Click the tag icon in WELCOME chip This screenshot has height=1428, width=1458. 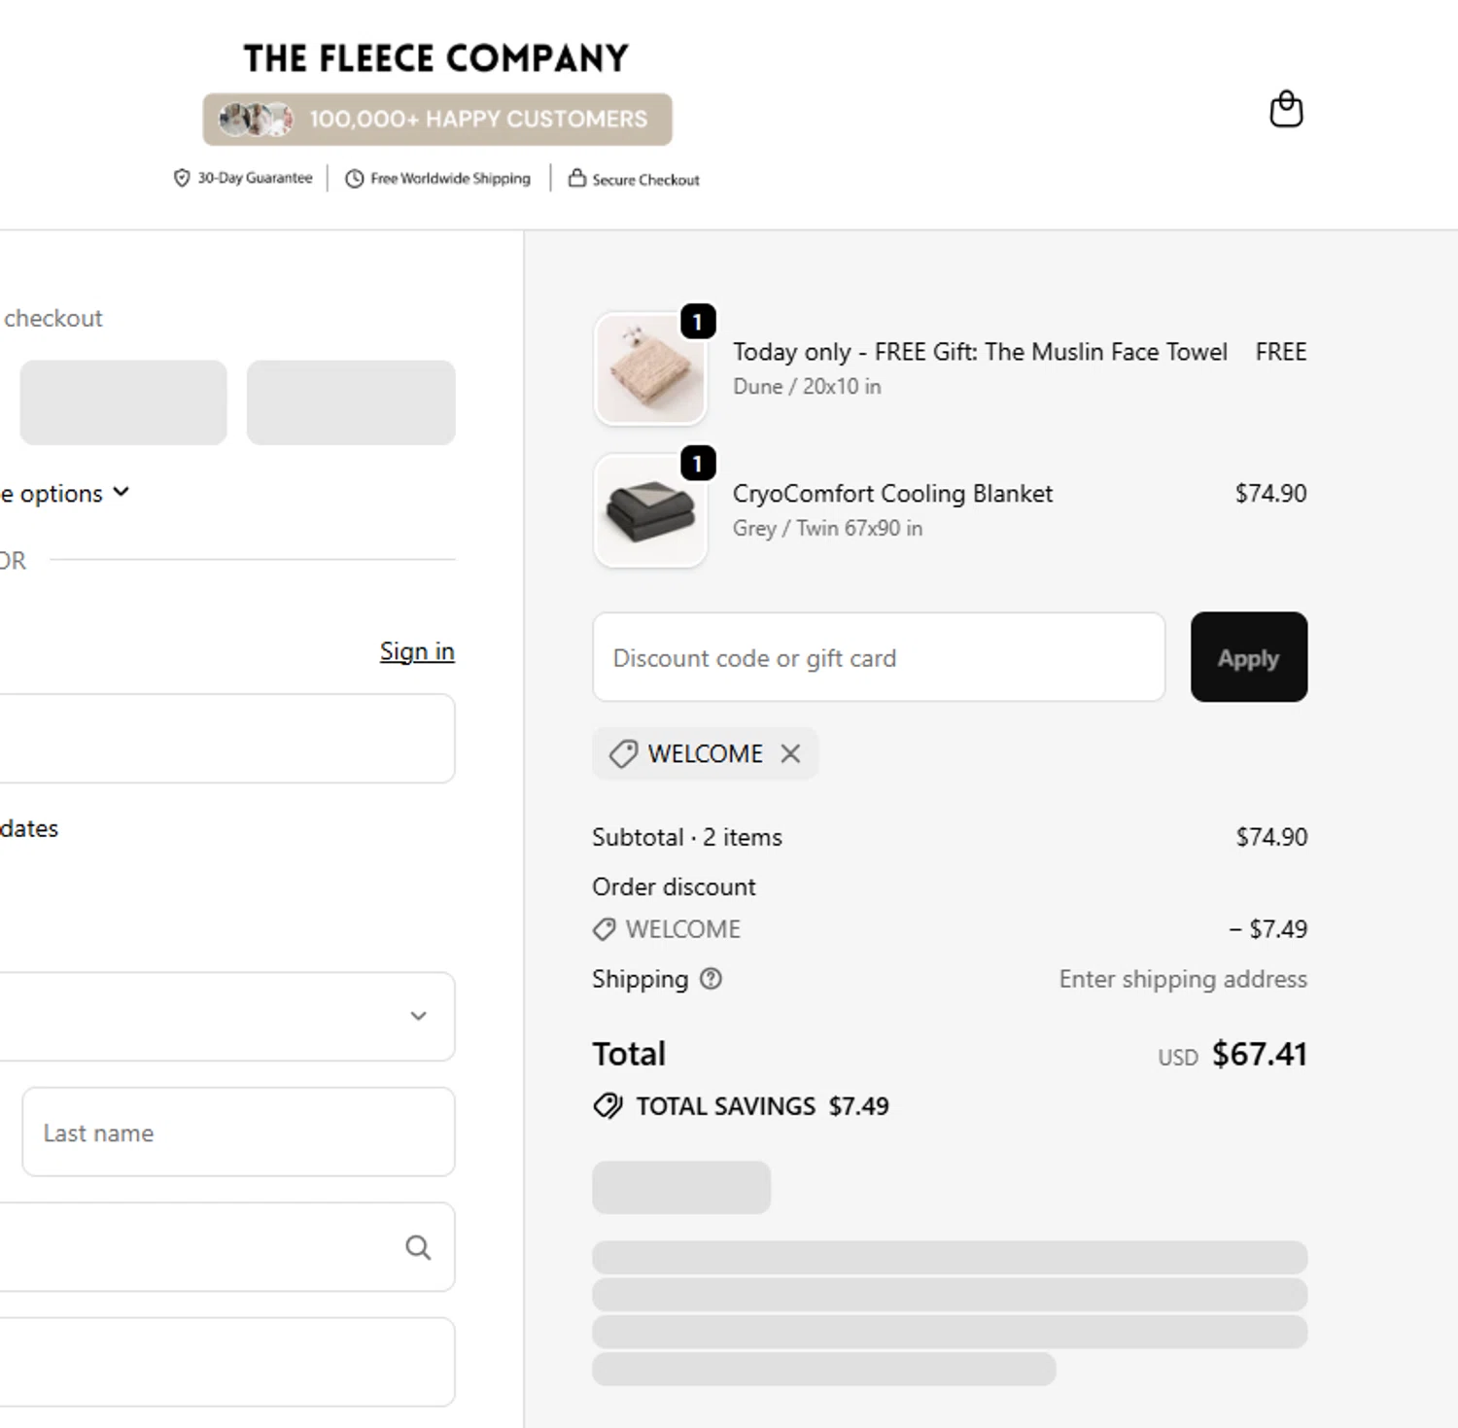point(623,753)
